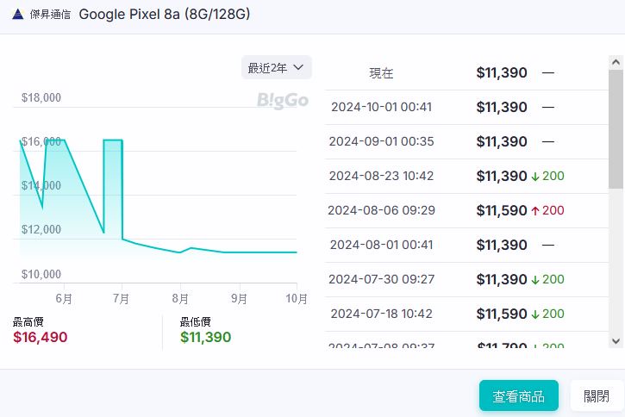The height and width of the screenshot is (417, 625).
Task: Click the BigGo watermark logo on chart
Action: pos(283,101)
